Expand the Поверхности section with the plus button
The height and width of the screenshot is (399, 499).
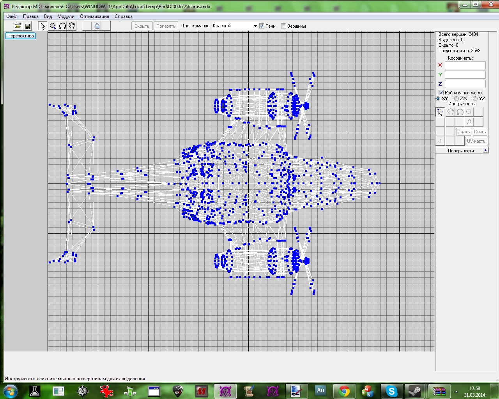click(x=485, y=150)
